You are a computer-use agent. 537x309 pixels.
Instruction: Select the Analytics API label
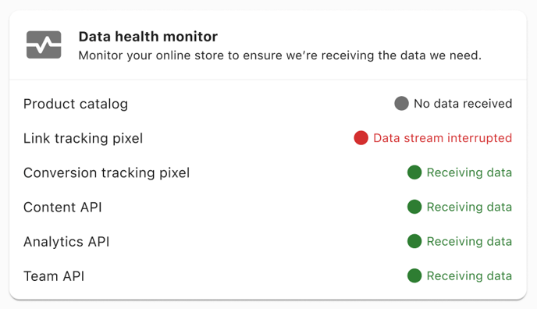66,242
